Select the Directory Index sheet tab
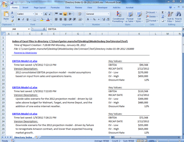Viewport: 184px width, 142px height. coord(23,137)
